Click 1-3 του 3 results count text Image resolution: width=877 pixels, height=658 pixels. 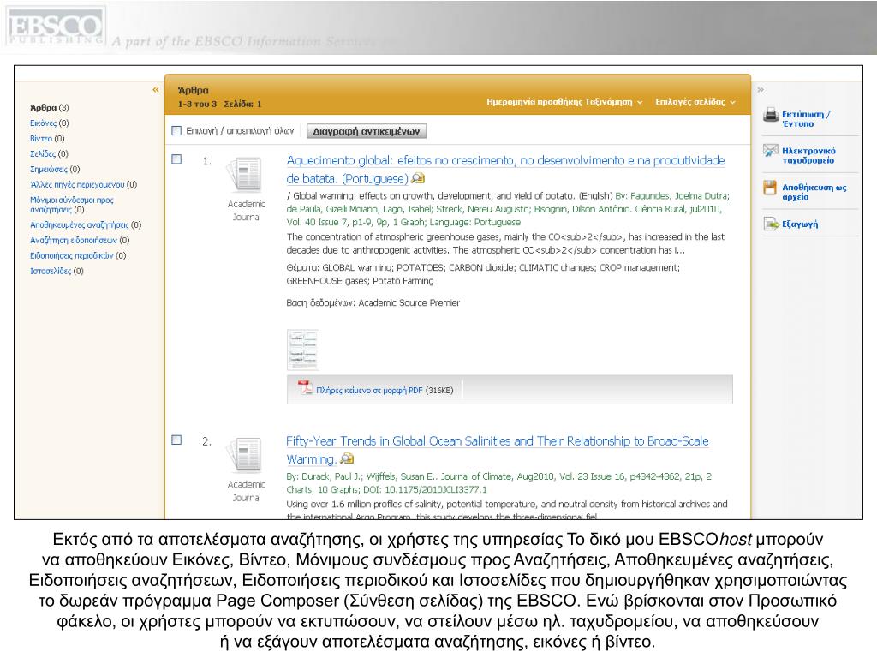point(197,104)
